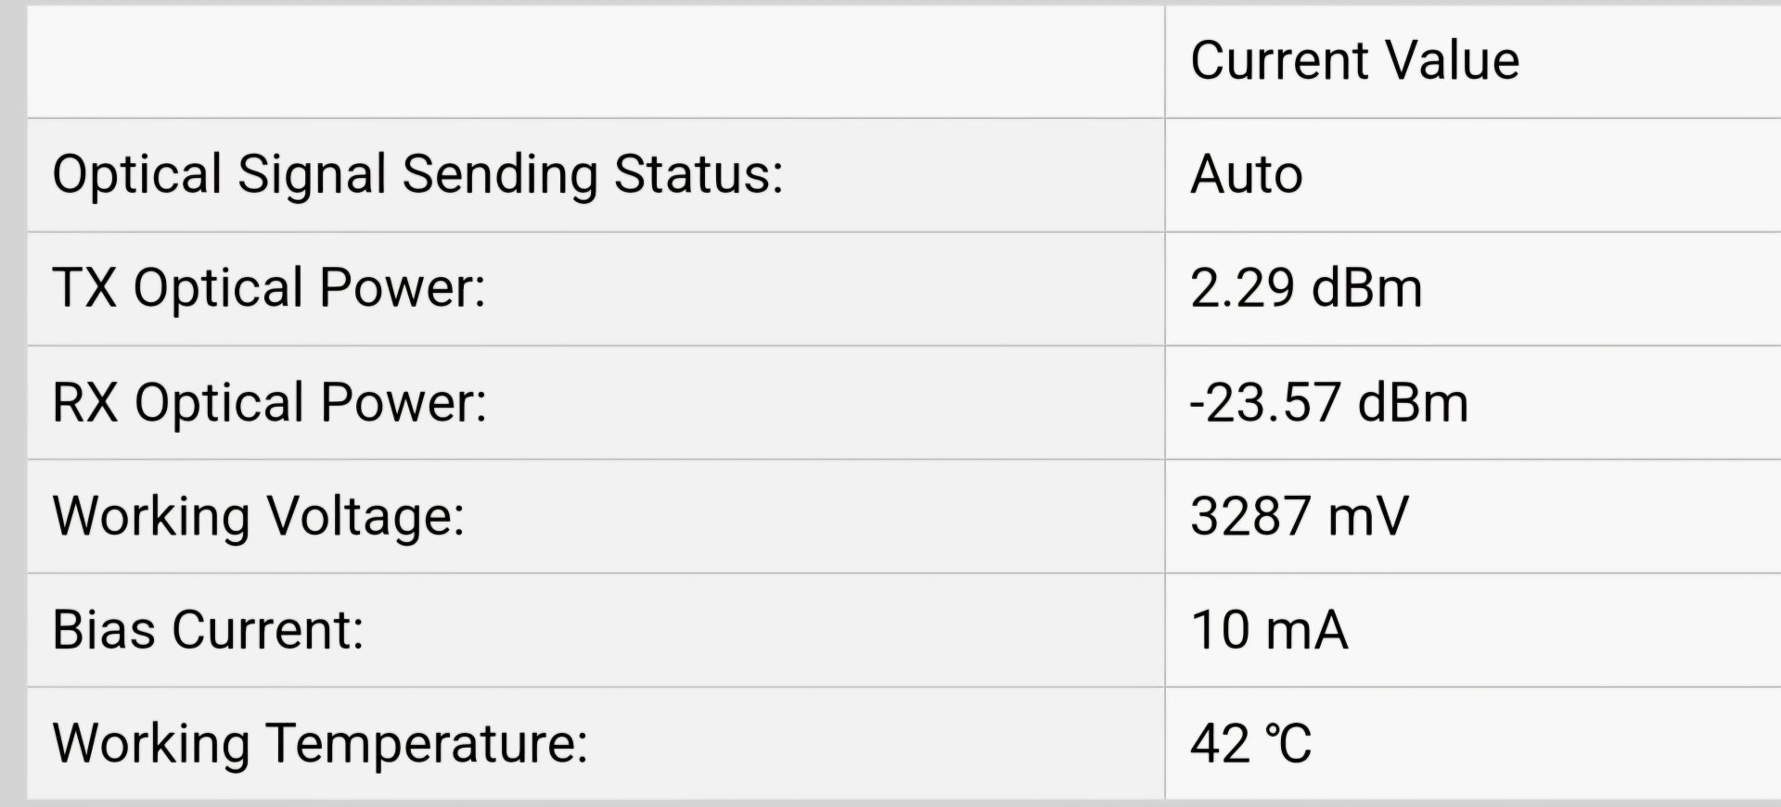Select the Working Temperature label

(320, 744)
